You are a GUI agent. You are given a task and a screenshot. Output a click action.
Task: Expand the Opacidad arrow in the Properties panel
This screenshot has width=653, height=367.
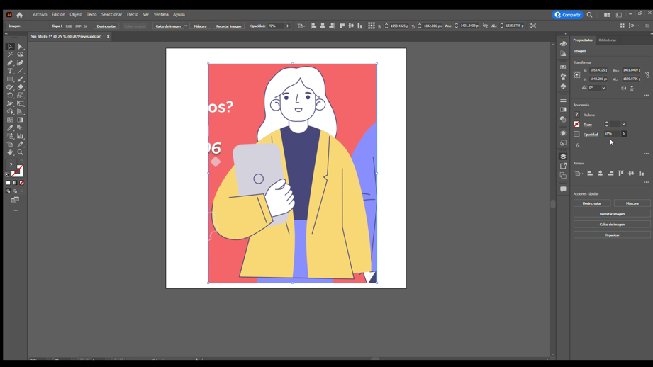coord(624,134)
